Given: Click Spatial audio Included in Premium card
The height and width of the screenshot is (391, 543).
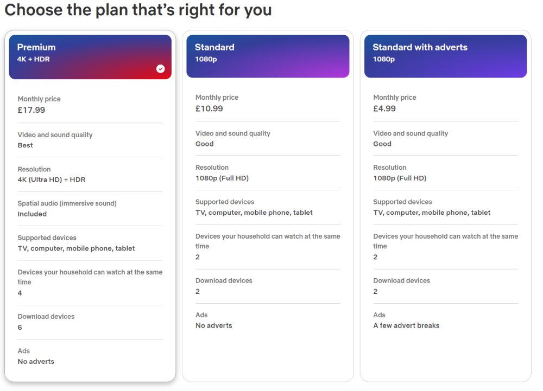Looking at the screenshot, I should tap(32, 214).
